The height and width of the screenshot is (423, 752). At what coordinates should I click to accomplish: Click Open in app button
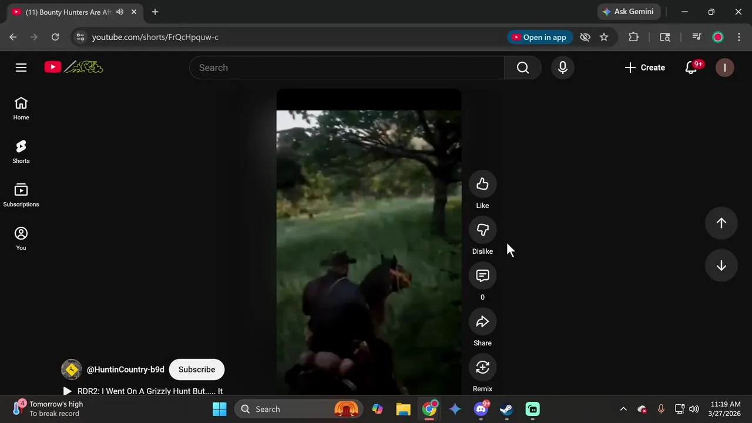point(540,37)
